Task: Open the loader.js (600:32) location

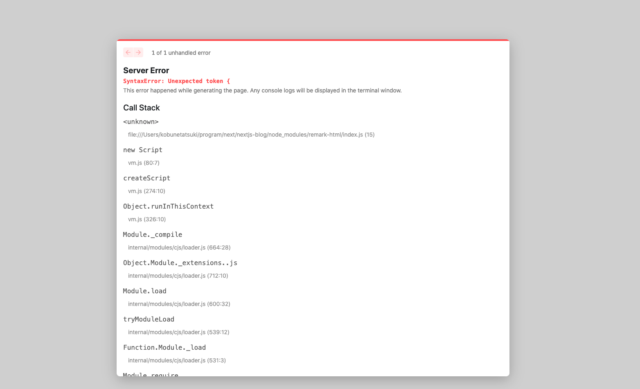Action: coord(179,304)
